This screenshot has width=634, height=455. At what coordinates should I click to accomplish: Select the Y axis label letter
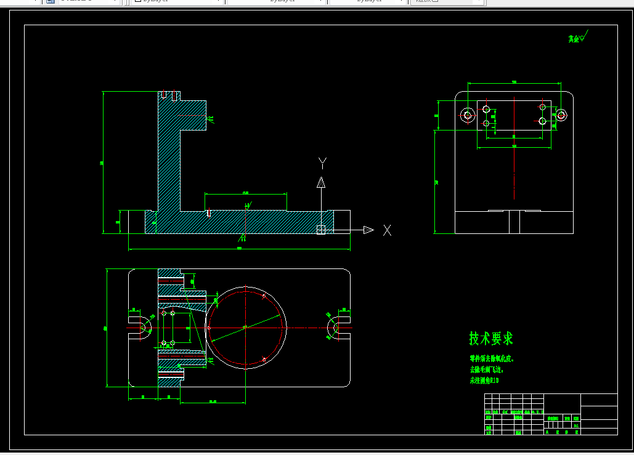[322, 163]
